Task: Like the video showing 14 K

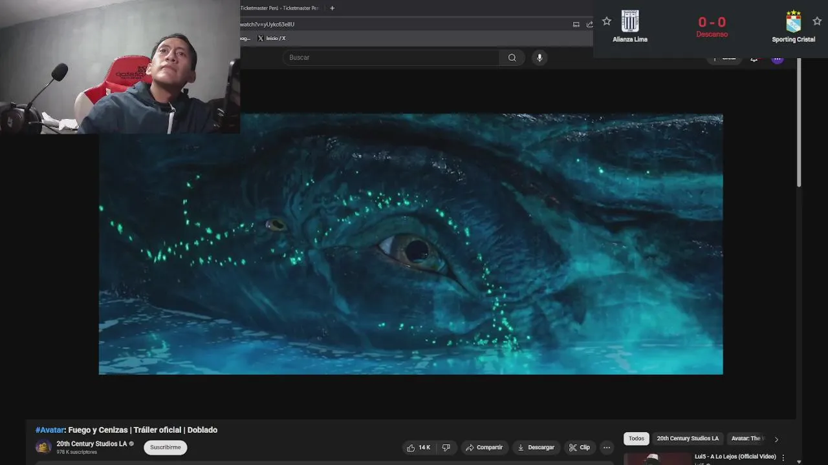Action: (x=419, y=448)
